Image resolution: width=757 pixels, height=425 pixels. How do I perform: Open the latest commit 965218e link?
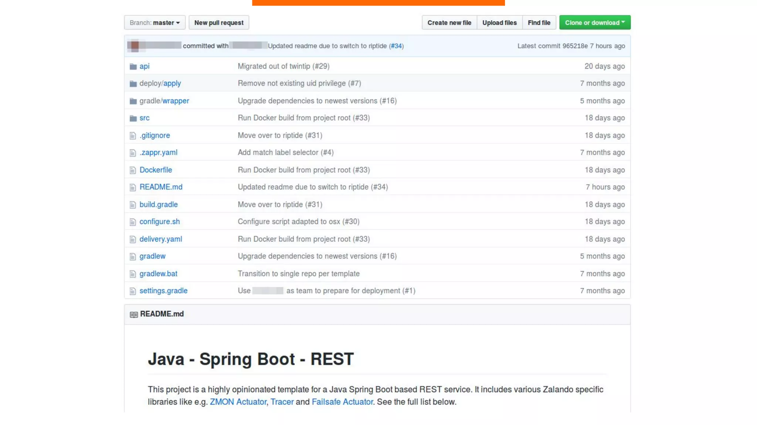[x=575, y=46]
